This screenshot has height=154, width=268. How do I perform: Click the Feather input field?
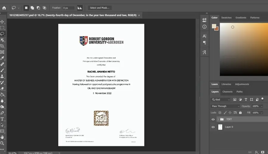[68, 8]
